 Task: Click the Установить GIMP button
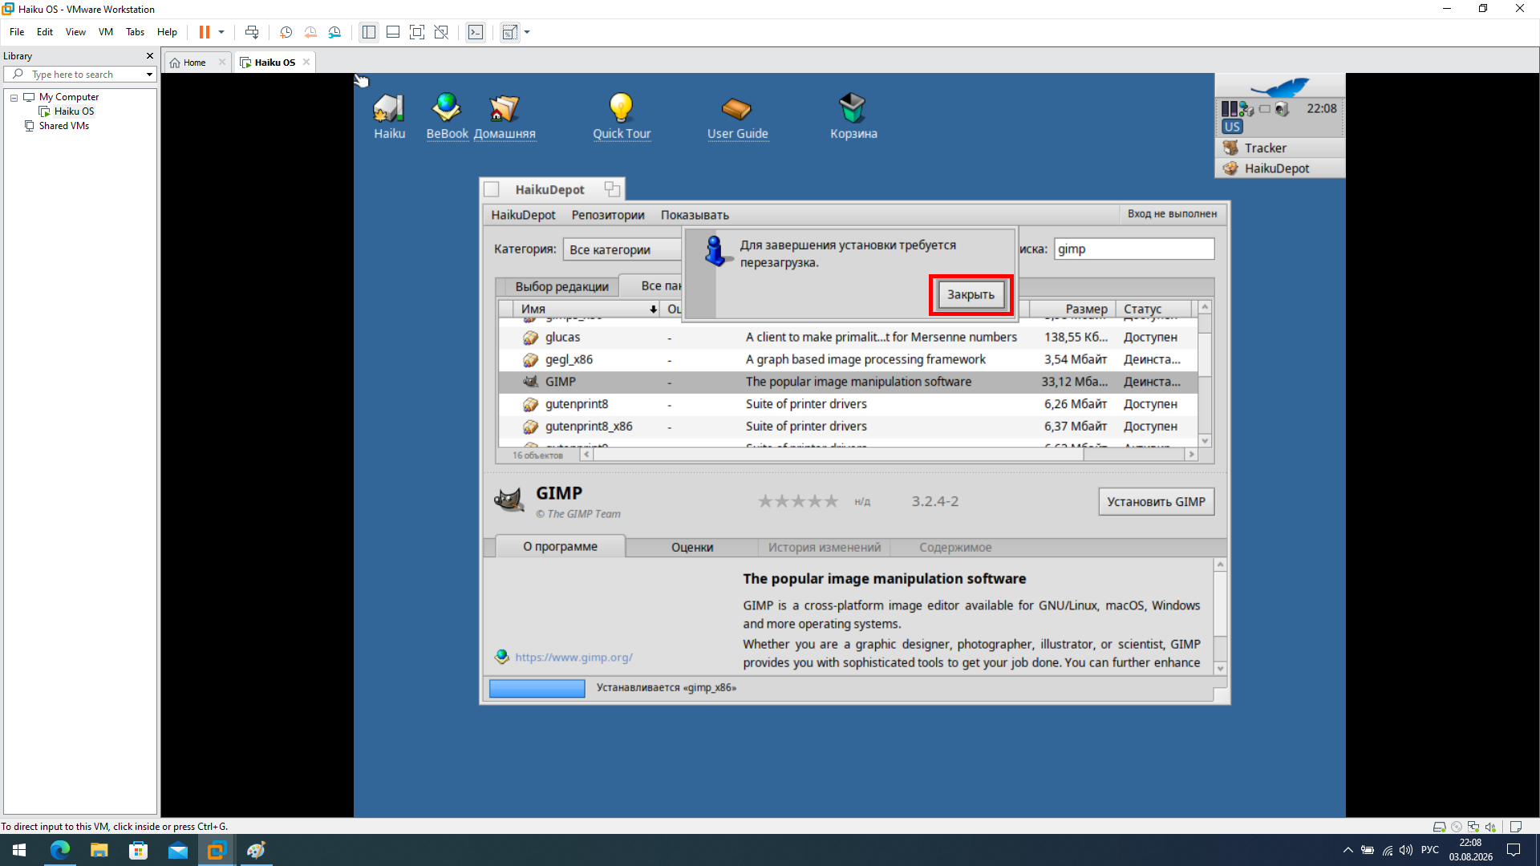coord(1156,502)
